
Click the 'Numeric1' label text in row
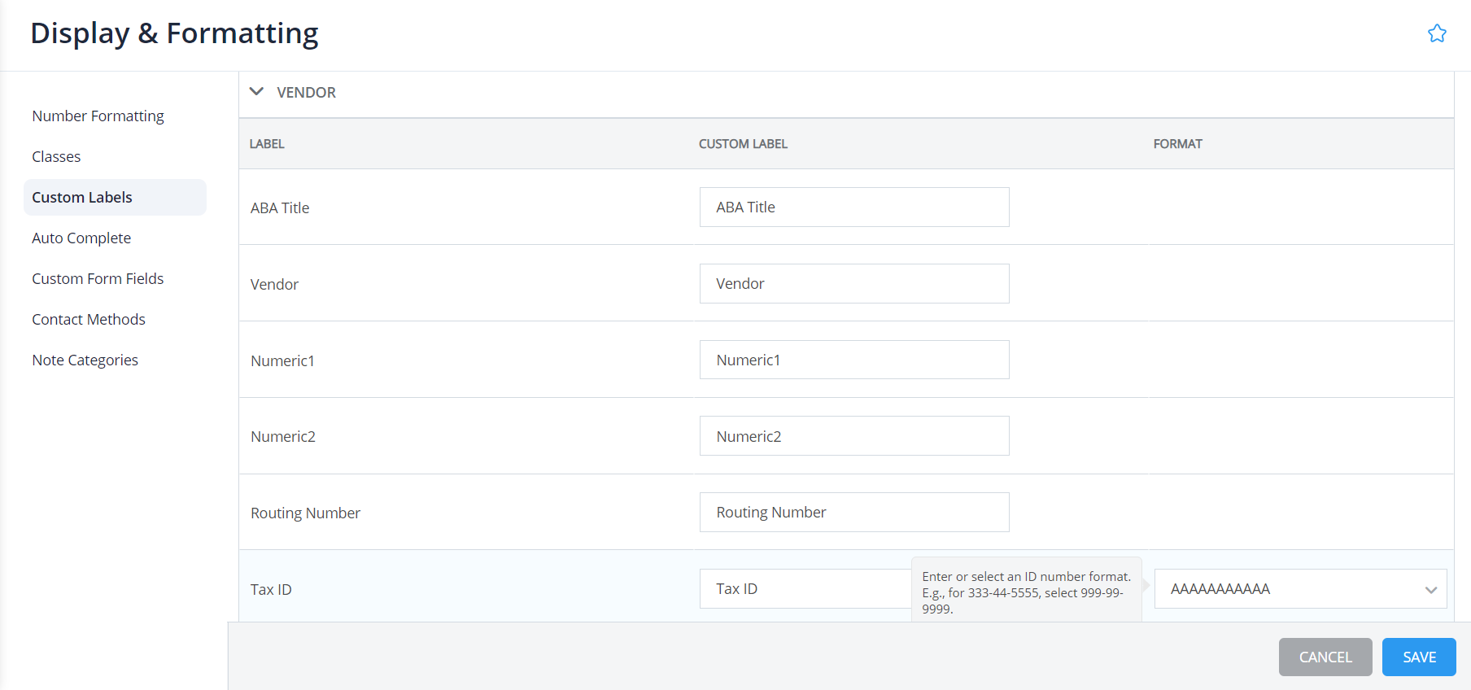tap(282, 361)
